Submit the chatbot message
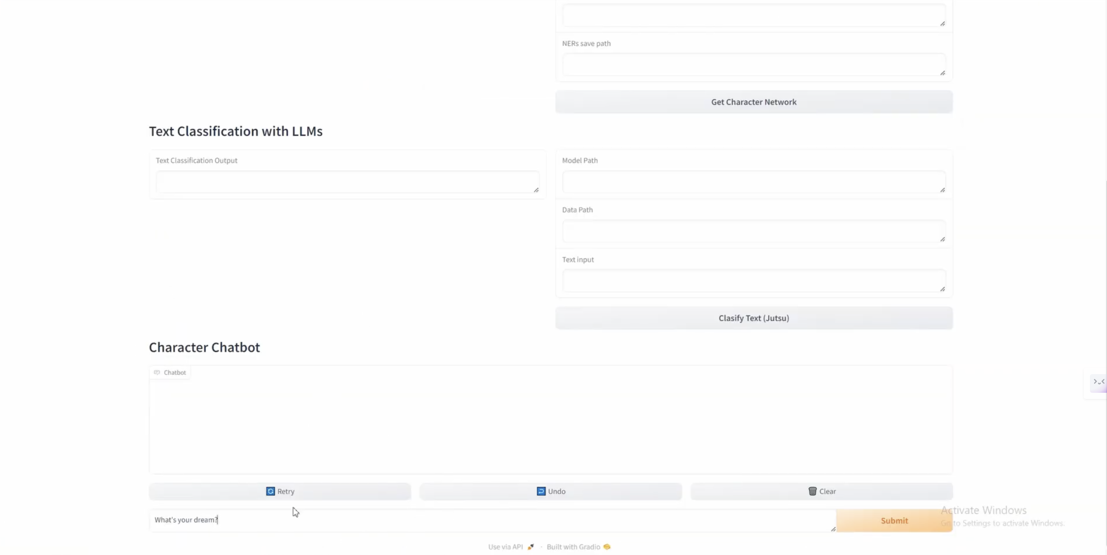 pos(894,520)
